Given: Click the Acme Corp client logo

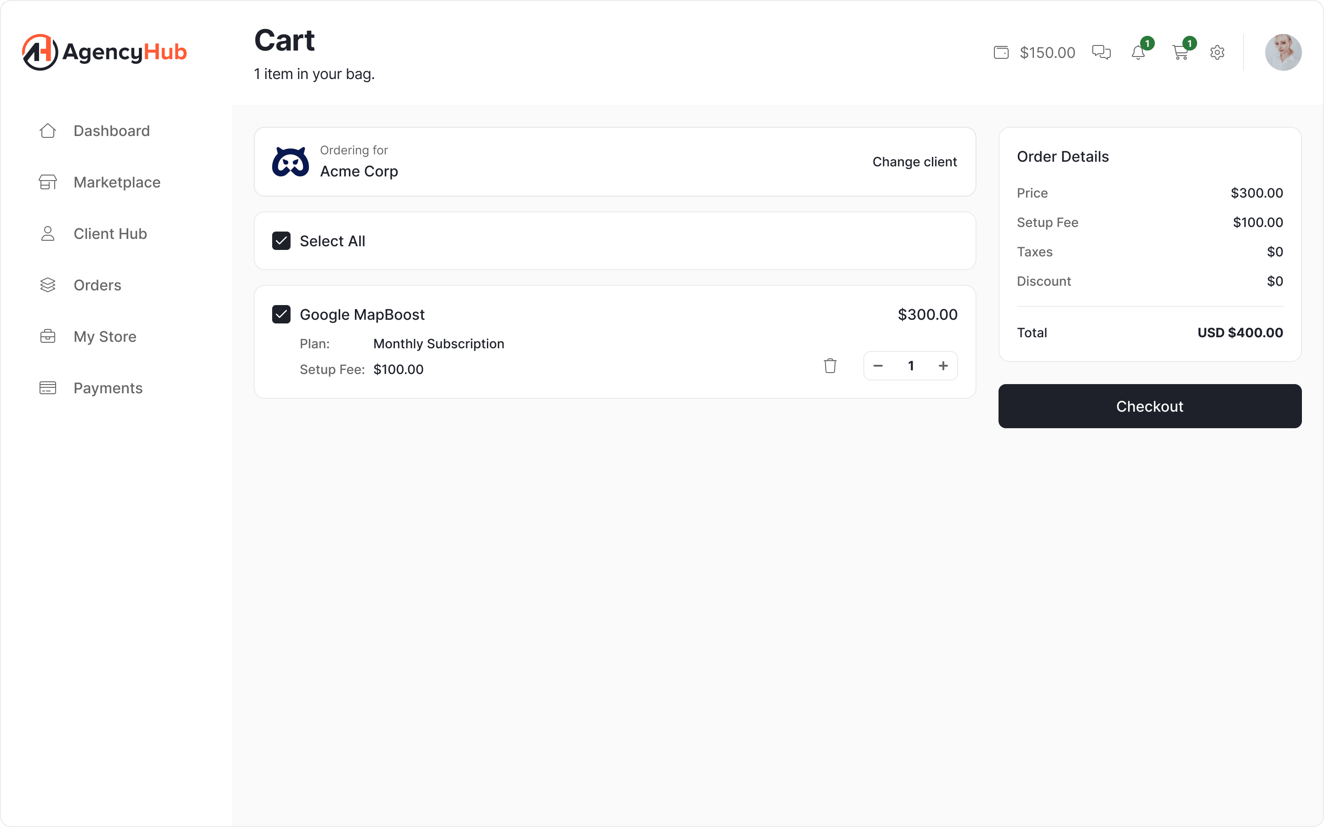Looking at the screenshot, I should (291, 162).
